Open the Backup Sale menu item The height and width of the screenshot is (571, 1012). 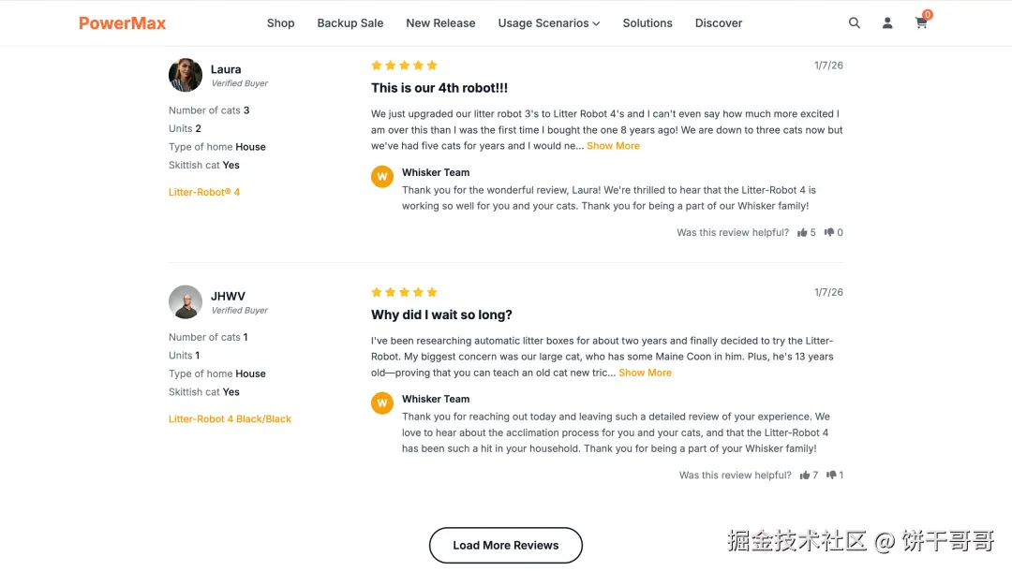pos(350,23)
